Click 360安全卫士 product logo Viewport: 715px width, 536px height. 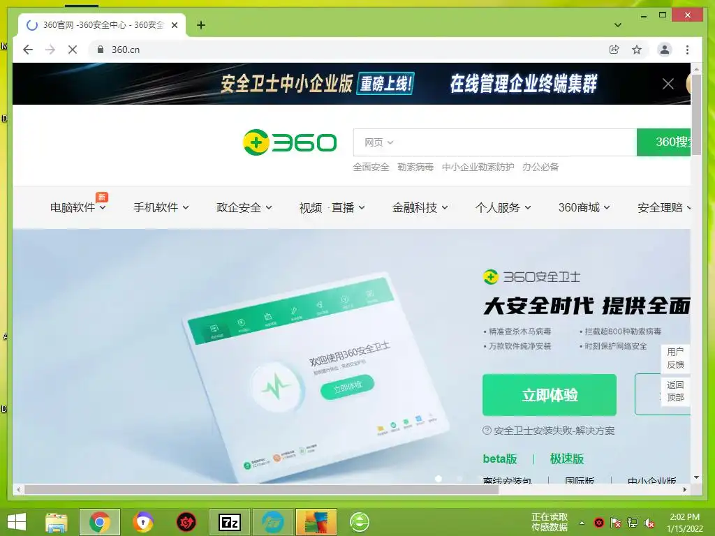coord(531,276)
